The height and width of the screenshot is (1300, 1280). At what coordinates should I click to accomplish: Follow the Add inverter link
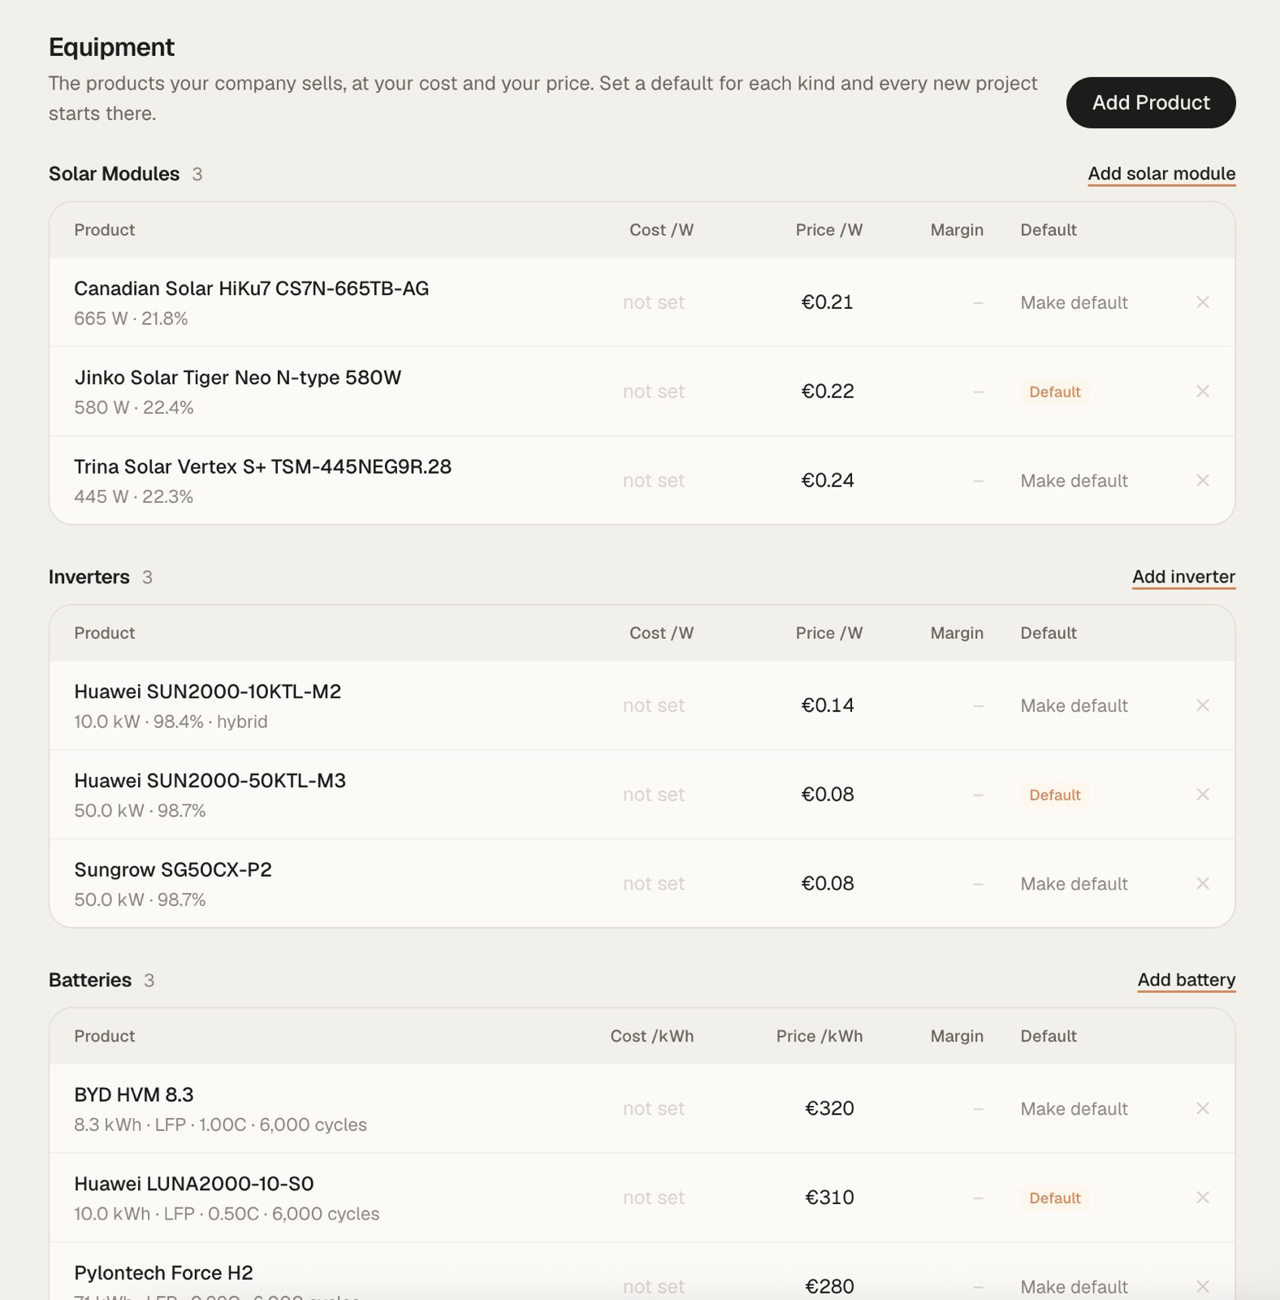(1184, 577)
